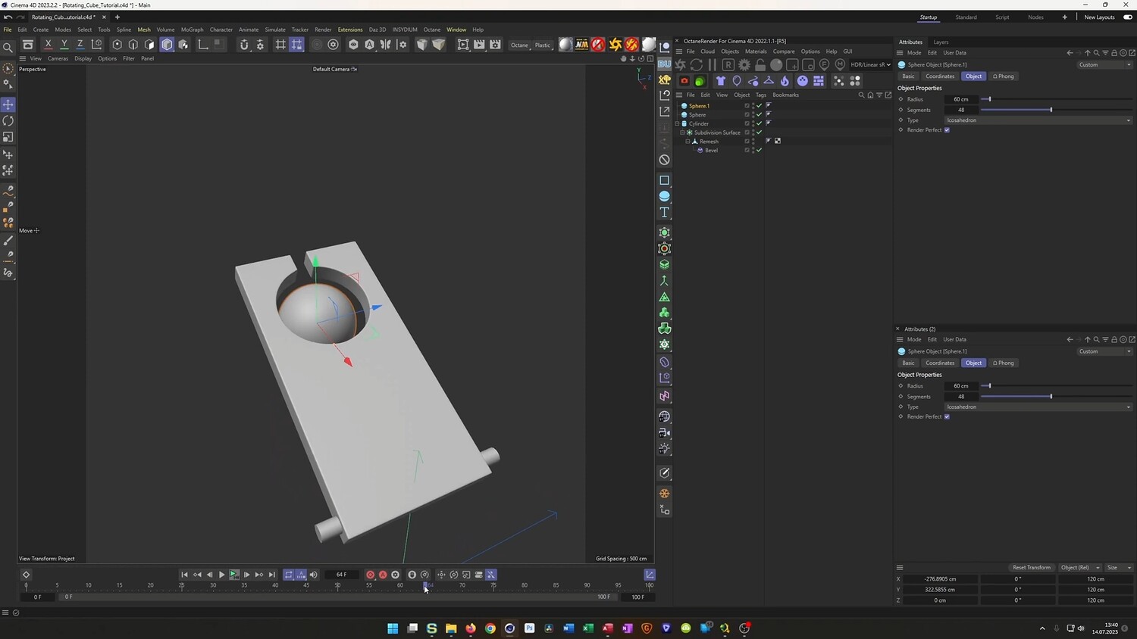Switch to the Script layout
The width and height of the screenshot is (1137, 639).
1002,17
